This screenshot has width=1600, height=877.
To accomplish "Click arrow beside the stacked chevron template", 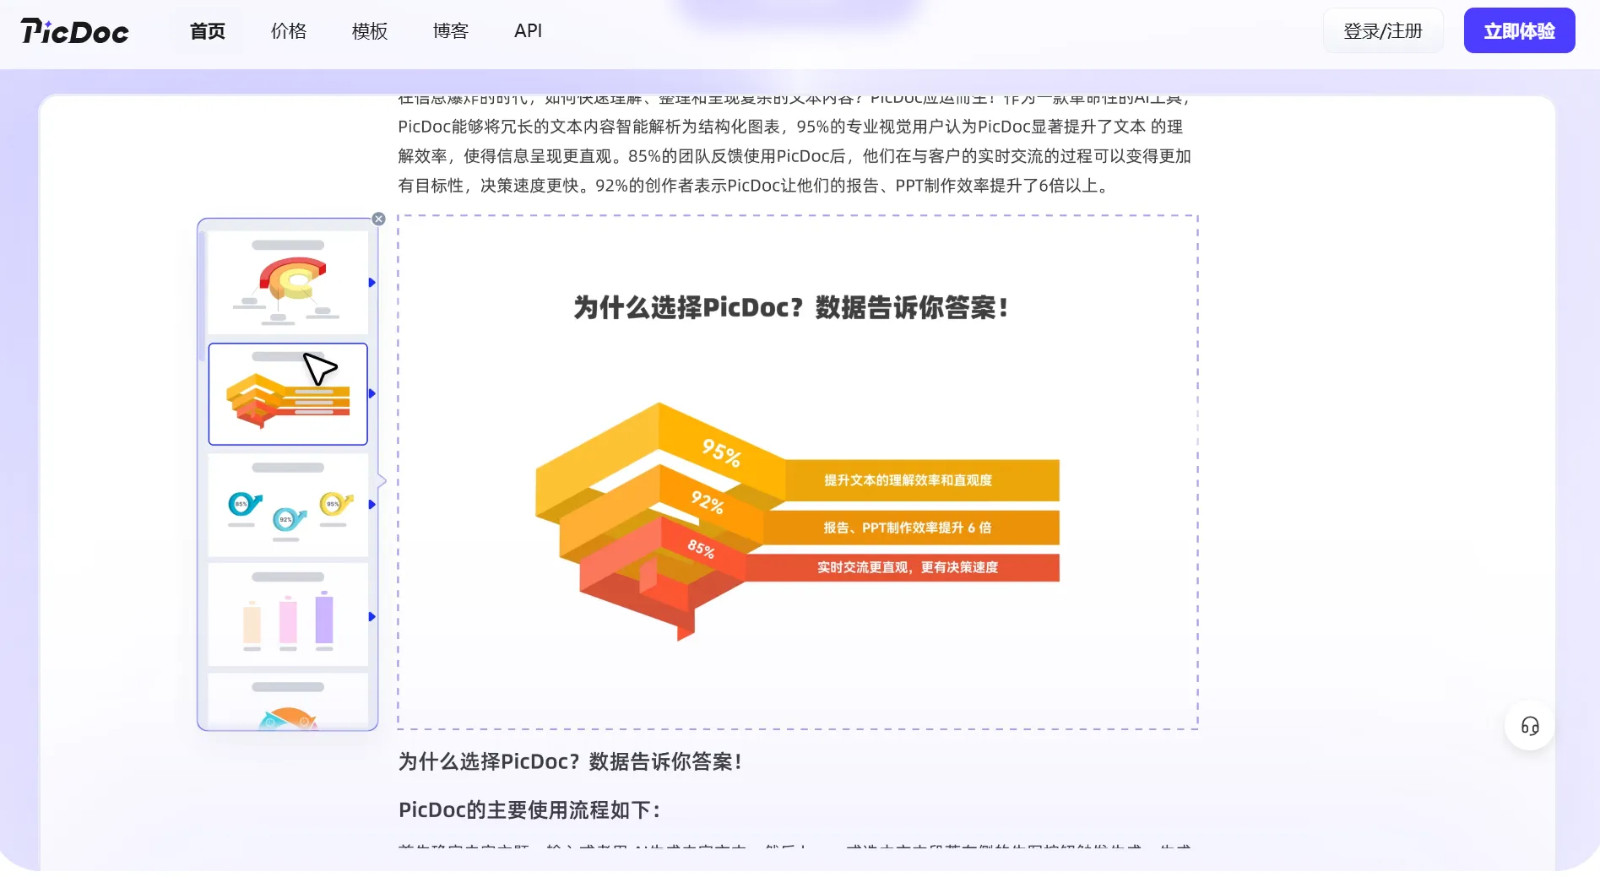I will 372,394.
